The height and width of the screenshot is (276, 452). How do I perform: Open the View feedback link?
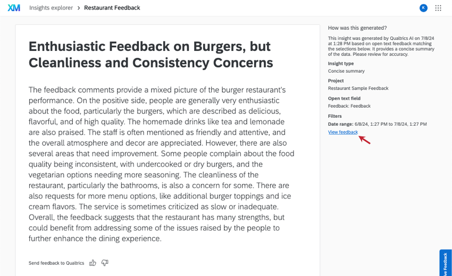click(343, 132)
